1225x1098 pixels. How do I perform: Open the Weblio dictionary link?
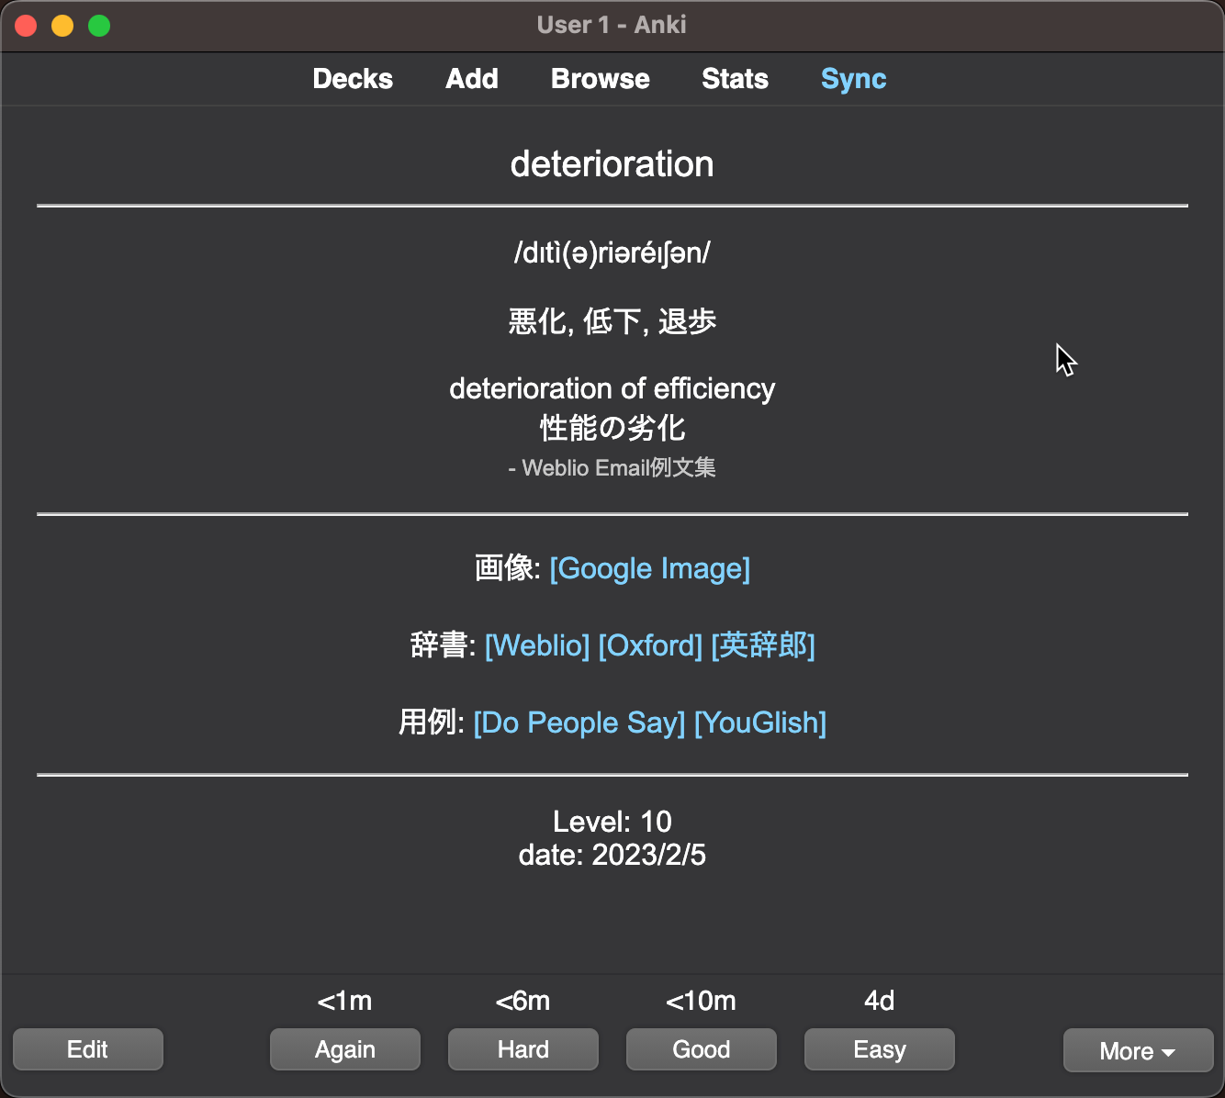[537, 645]
